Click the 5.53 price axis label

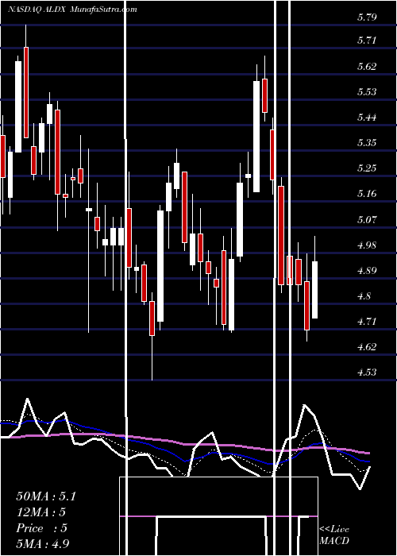[x=367, y=92]
